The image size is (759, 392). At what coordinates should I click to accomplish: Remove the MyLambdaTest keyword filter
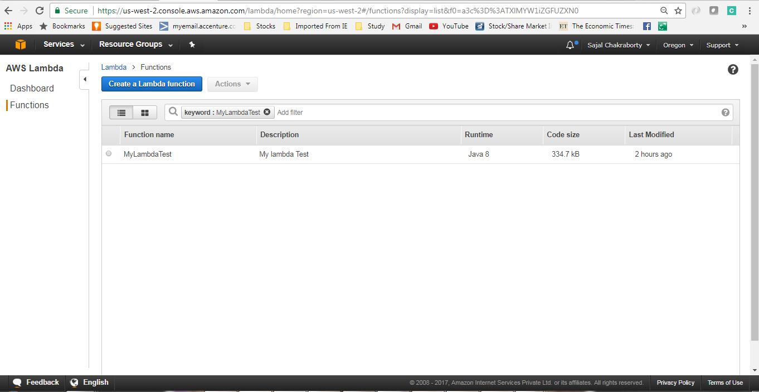267,112
